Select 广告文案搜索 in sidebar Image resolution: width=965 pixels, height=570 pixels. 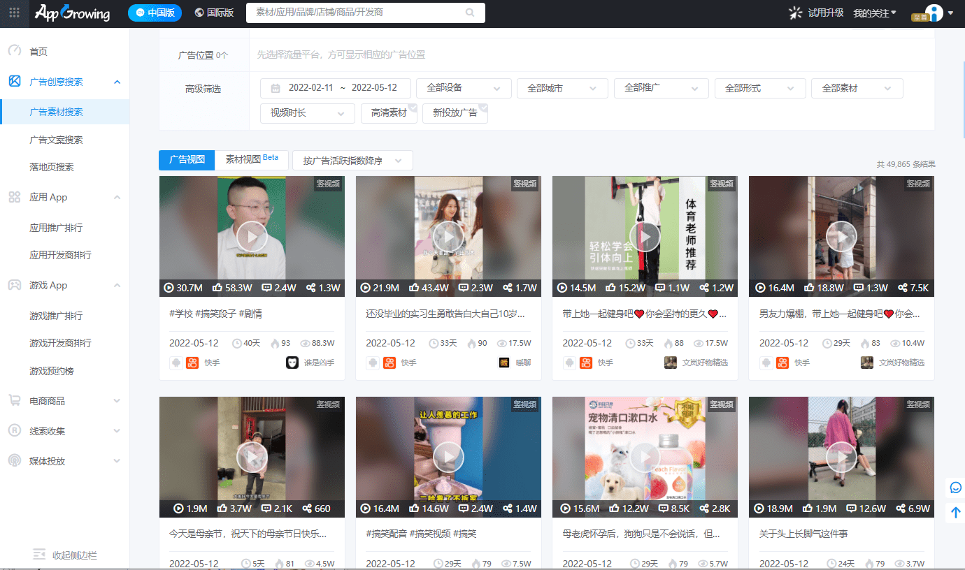tap(56, 140)
